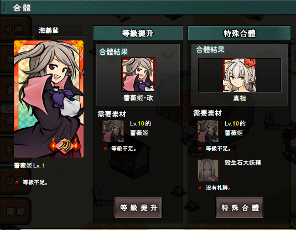Click the 等級提升 button at the bottom
Image resolution: width=296 pixels, height=230 pixels.
tap(138, 207)
